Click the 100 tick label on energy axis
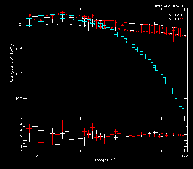The image size is (193, 169). pos(184,155)
